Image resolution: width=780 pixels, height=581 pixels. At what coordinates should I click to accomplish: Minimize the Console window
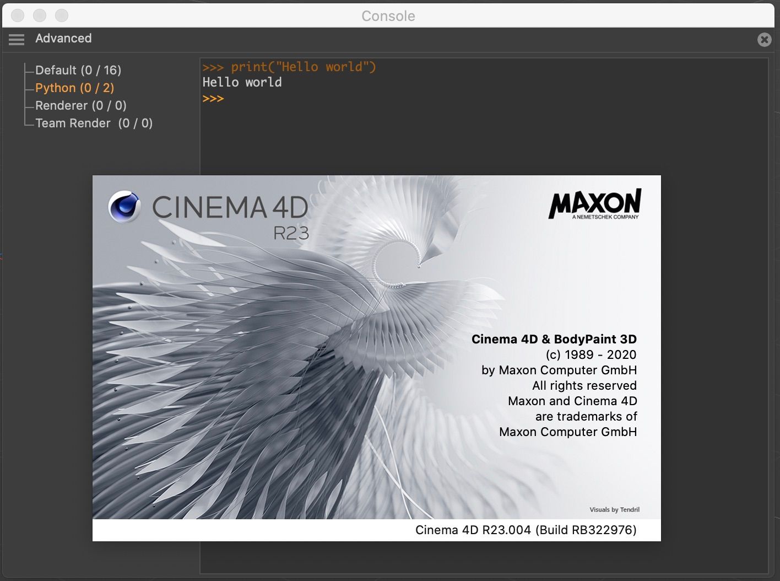tap(40, 15)
